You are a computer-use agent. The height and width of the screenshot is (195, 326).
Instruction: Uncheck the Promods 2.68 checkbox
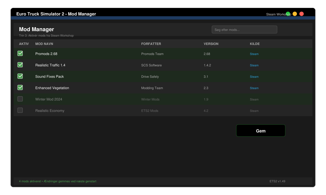pos(20,53)
